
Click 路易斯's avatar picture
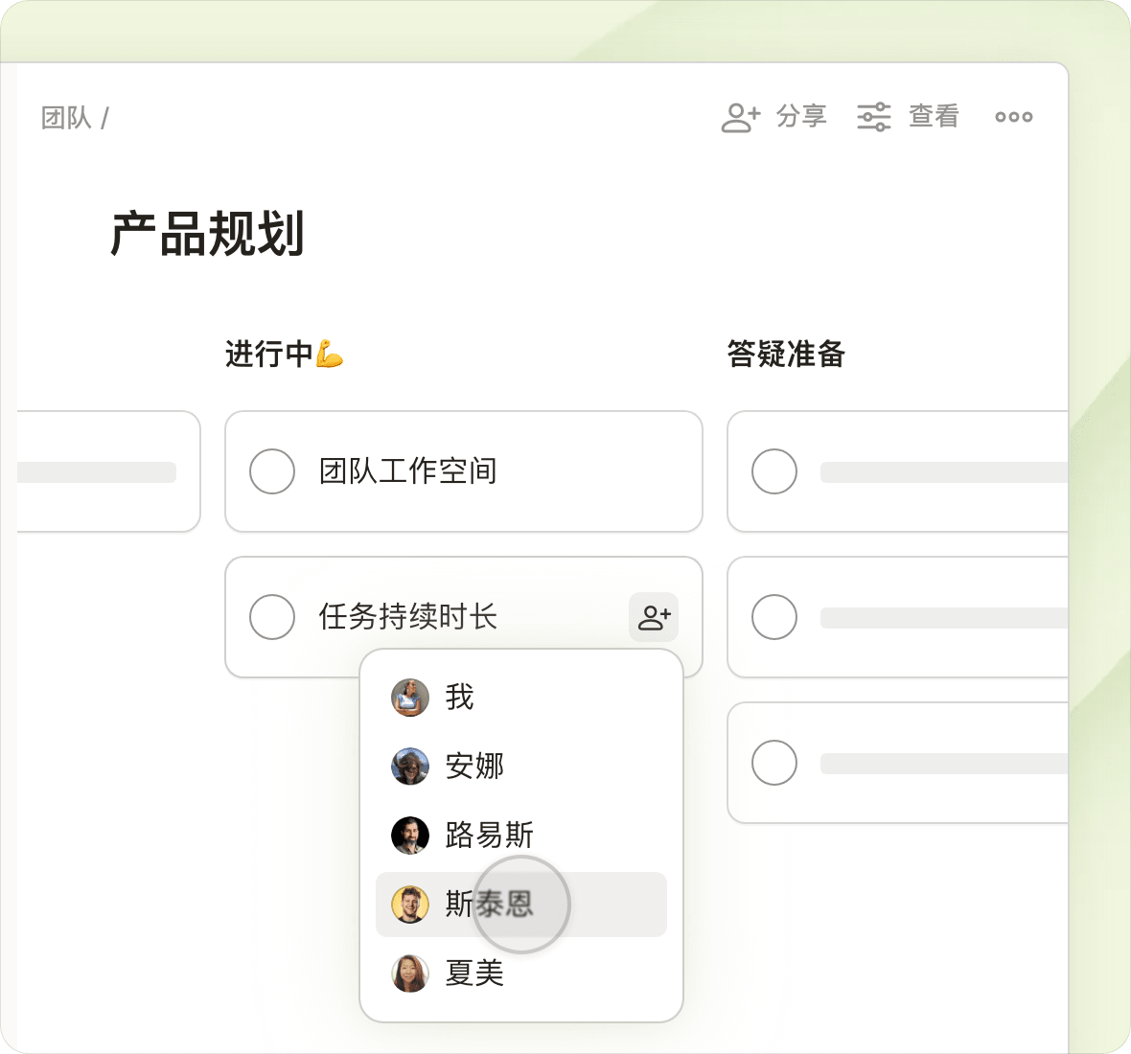coord(409,835)
